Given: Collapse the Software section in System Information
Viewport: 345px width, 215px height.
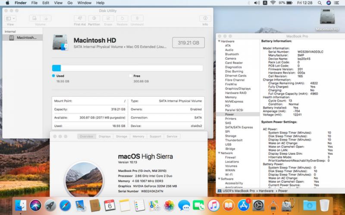Looking at the screenshot, I should point(219,179).
